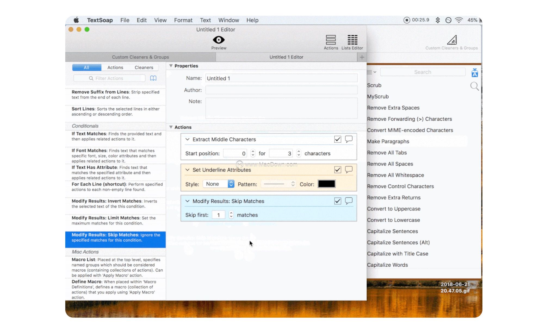The image size is (533, 328).
Task: Click the Name field
Action: click(x=281, y=78)
